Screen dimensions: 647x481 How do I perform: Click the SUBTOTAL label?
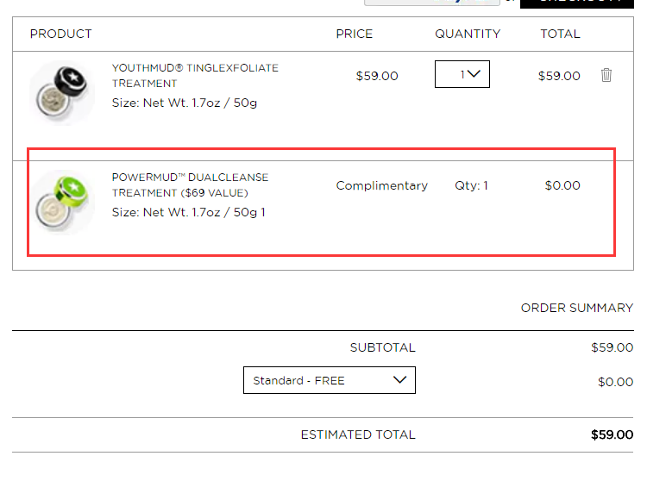[x=382, y=347]
